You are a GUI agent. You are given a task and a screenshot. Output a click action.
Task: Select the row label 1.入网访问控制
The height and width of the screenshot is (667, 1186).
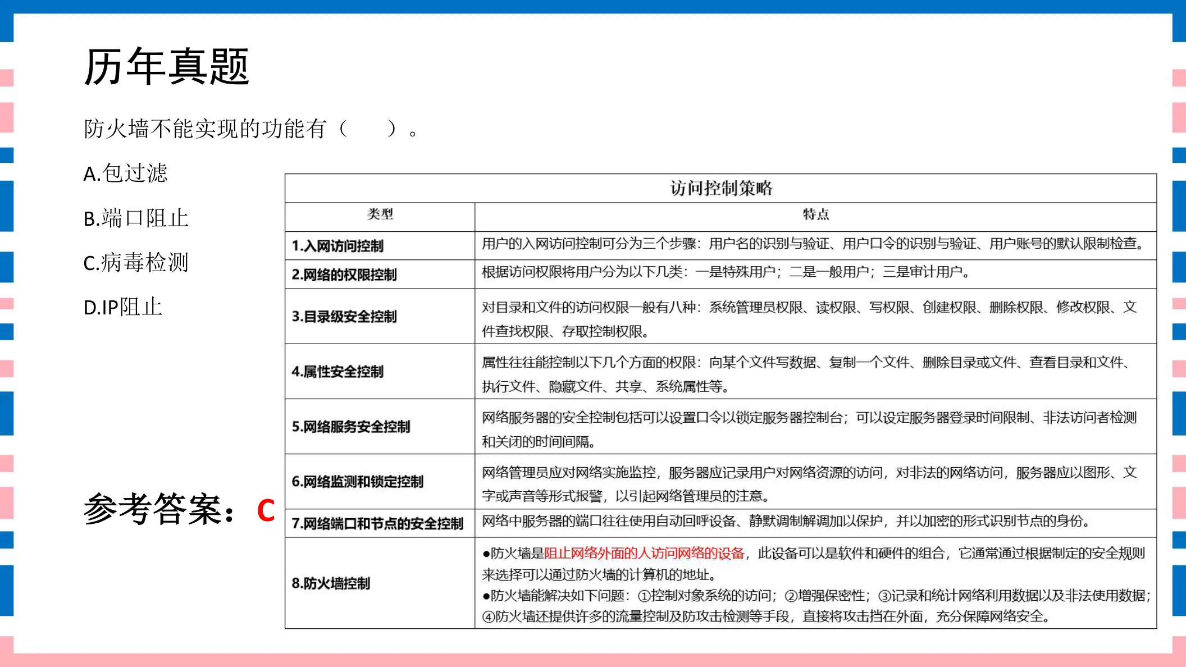click(337, 246)
